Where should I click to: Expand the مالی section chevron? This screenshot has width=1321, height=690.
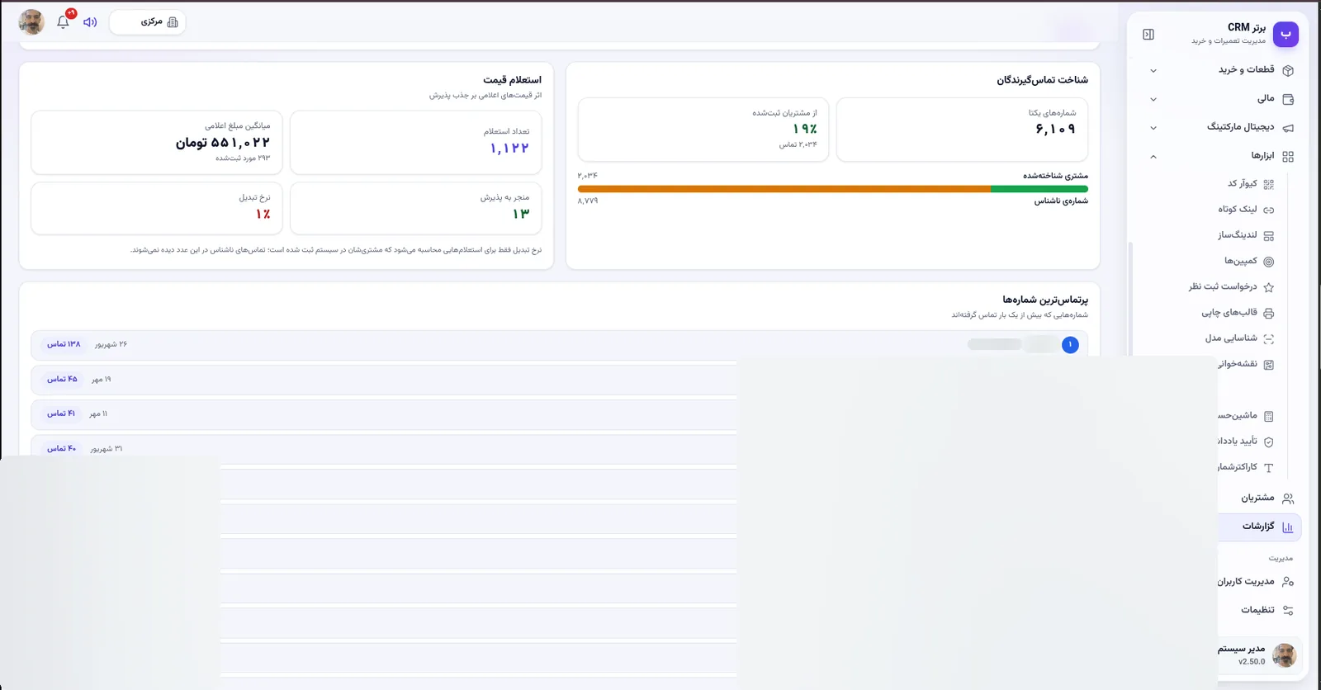(1153, 99)
